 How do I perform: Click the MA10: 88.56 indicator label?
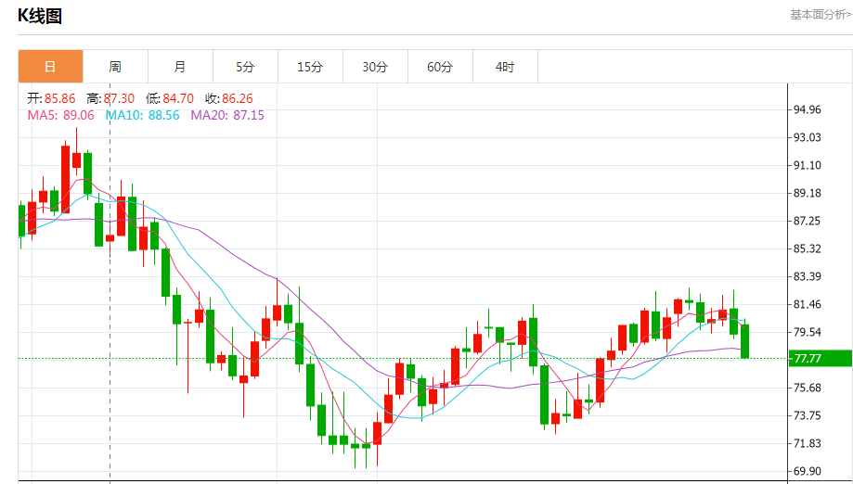point(142,115)
